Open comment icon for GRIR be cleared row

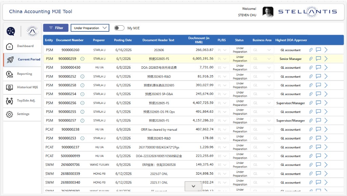coord(318,129)
